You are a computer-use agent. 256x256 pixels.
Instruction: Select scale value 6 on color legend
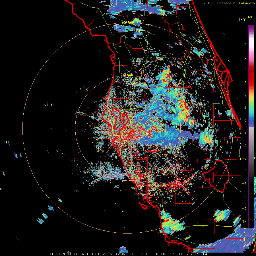(245, 45)
